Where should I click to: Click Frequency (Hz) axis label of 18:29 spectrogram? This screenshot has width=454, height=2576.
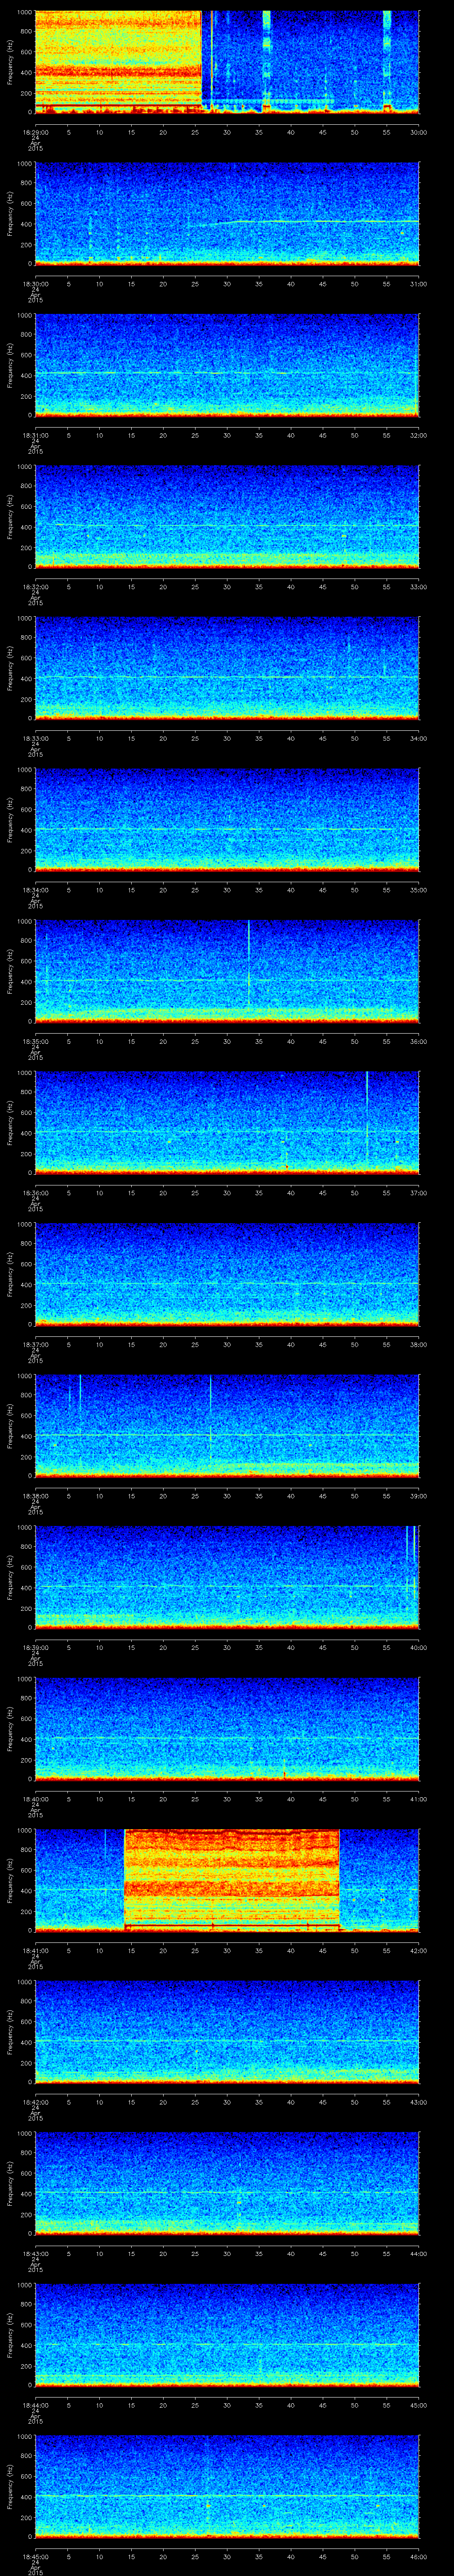pyautogui.click(x=10, y=62)
